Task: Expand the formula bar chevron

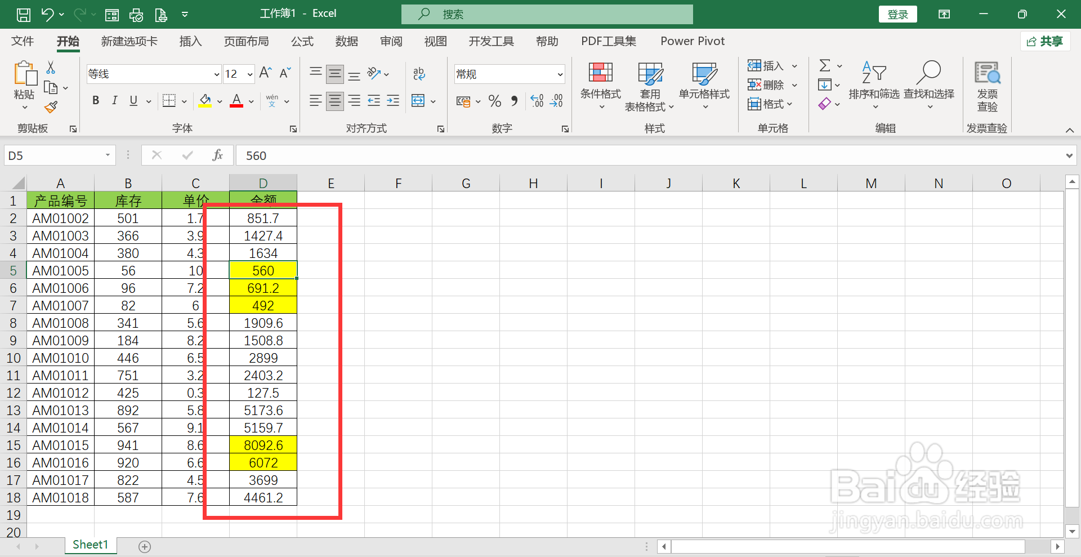Action: (1069, 156)
